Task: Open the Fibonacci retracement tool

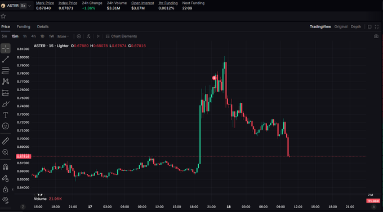Action: 6,70
